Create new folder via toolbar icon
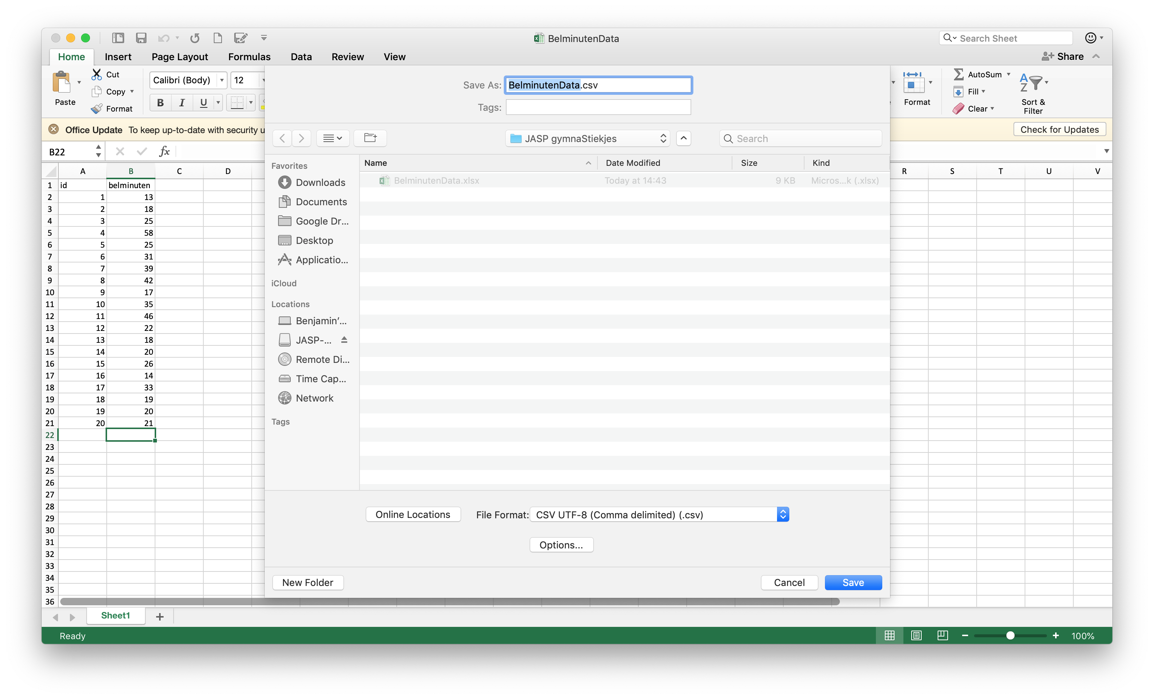This screenshot has height=699, width=1154. pyautogui.click(x=370, y=138)
